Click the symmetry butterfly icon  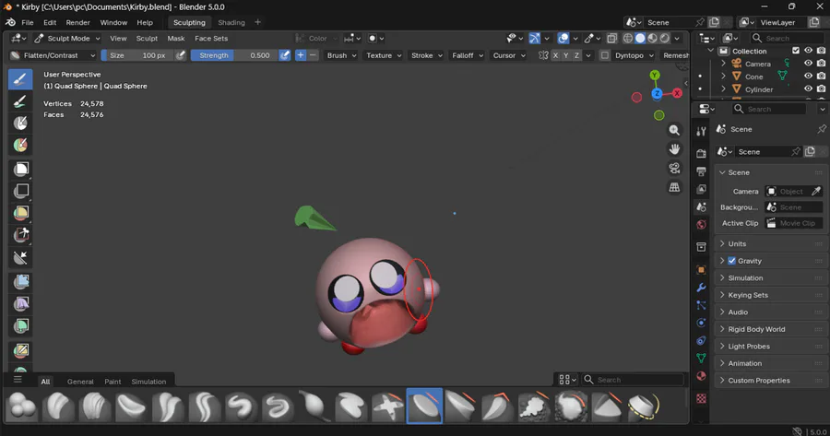pyautogui.click(x=543, y=55)
